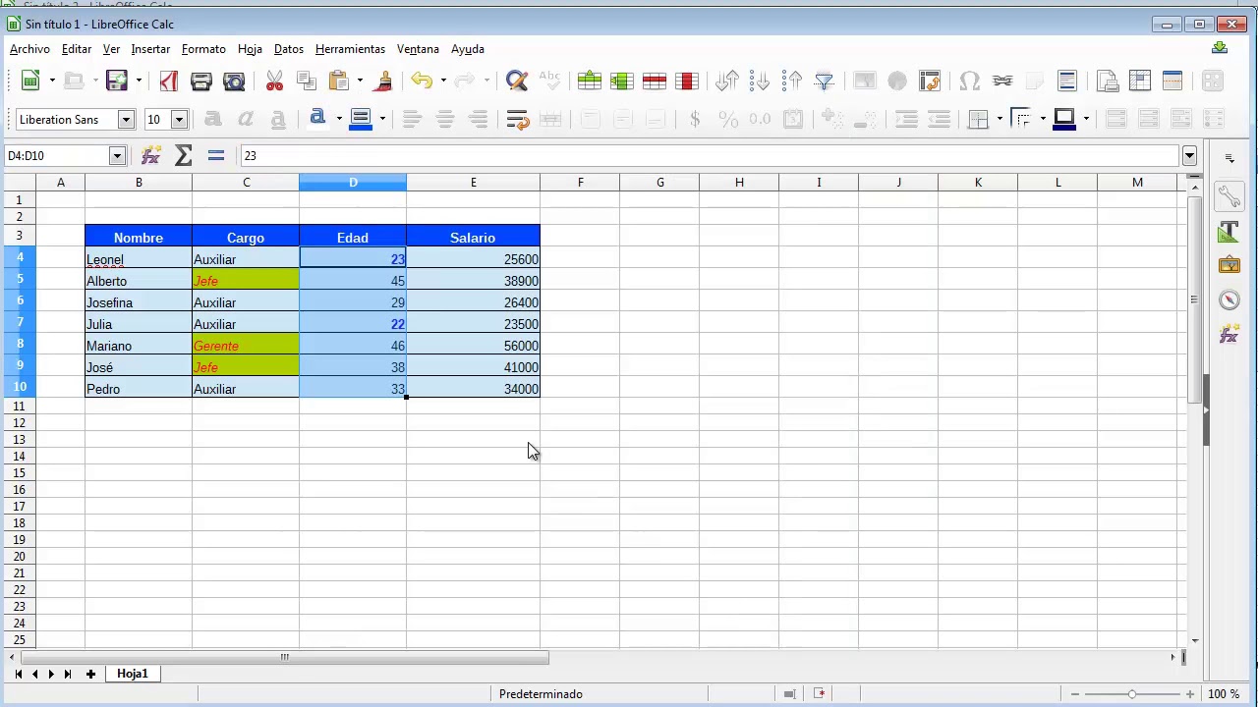Toggle Align Left
The height and width of the screenshot is (707, 1258).
coord(413,119)
